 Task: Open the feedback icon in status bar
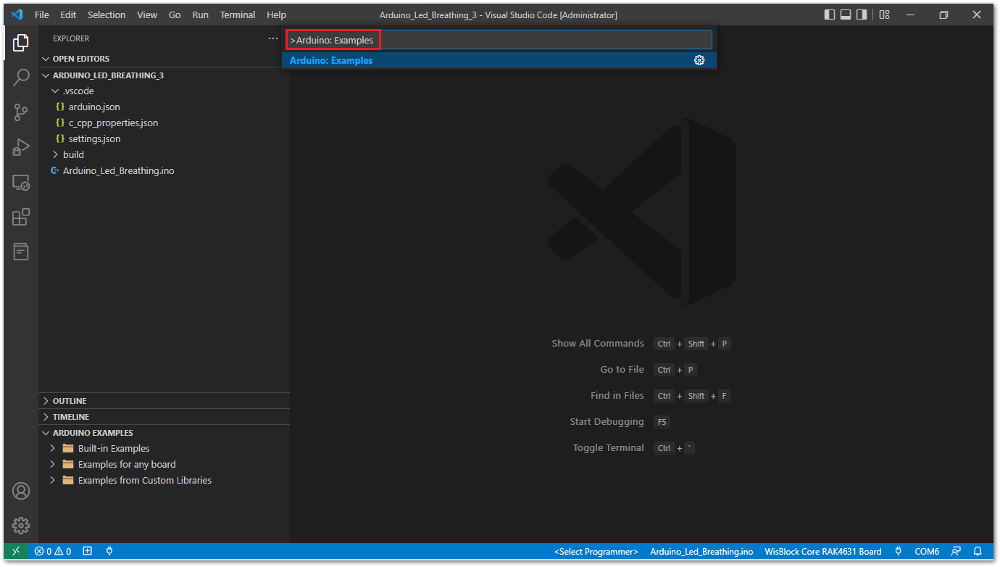pos(957,551)
